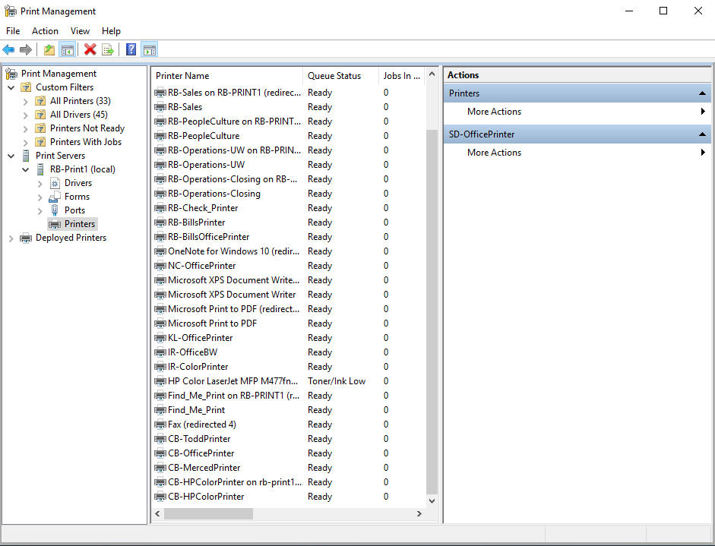
Task: Click the red Delete X icon
Action: click(x=90, y=49)
